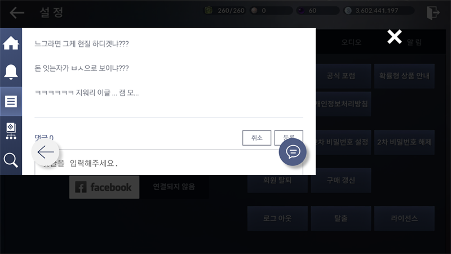Click the 로그 아웃 button

pyautogui.click(x=277, y=218)
